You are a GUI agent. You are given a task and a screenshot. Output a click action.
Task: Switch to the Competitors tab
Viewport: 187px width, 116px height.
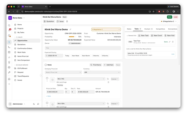coord(160,29)
